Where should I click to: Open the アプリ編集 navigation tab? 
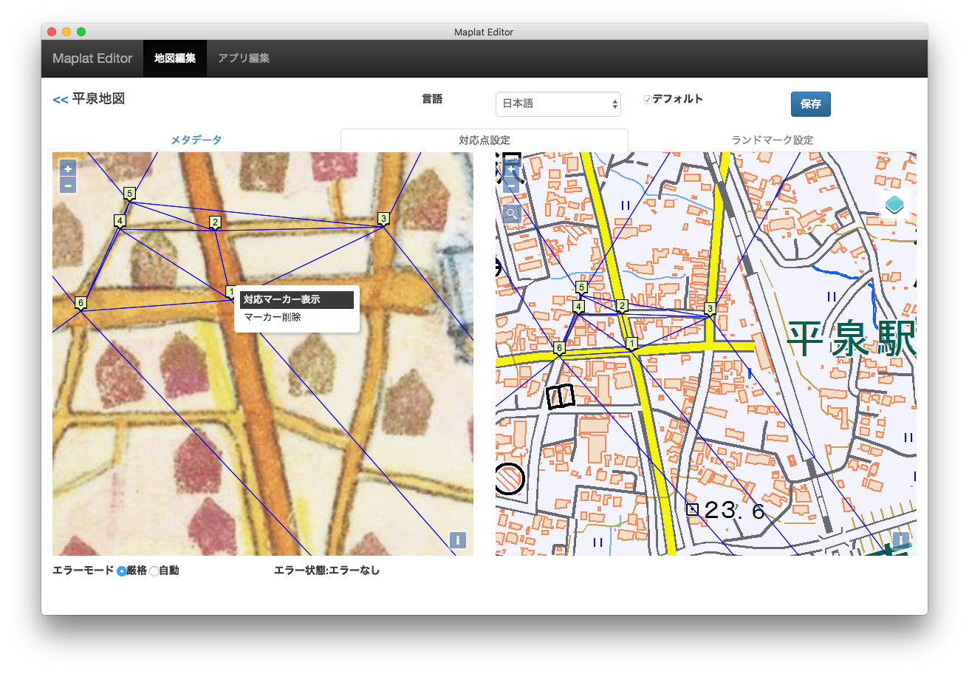point(244,58)
